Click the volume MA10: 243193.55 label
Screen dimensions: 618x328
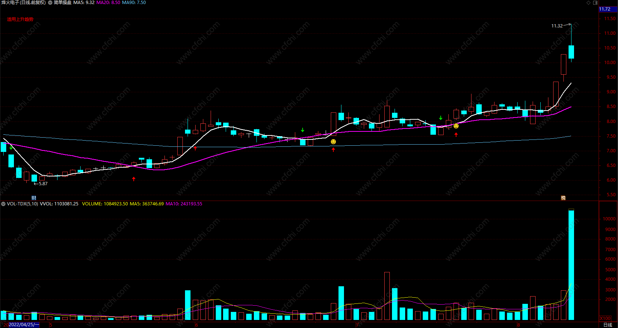pyautogui.click(x=184, y=204)
